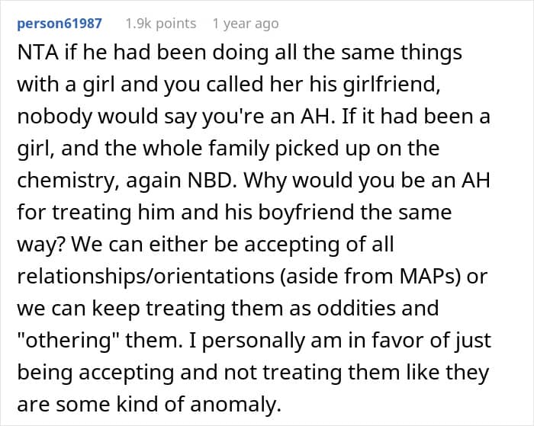Click the word 'NTA' starting the comment

click(x=38, y=53)
